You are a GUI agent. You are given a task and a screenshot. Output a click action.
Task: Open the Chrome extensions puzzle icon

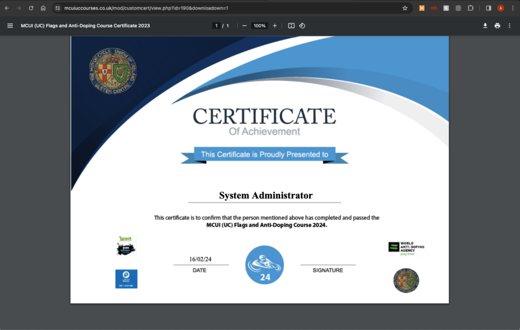(x=470, y=8)
